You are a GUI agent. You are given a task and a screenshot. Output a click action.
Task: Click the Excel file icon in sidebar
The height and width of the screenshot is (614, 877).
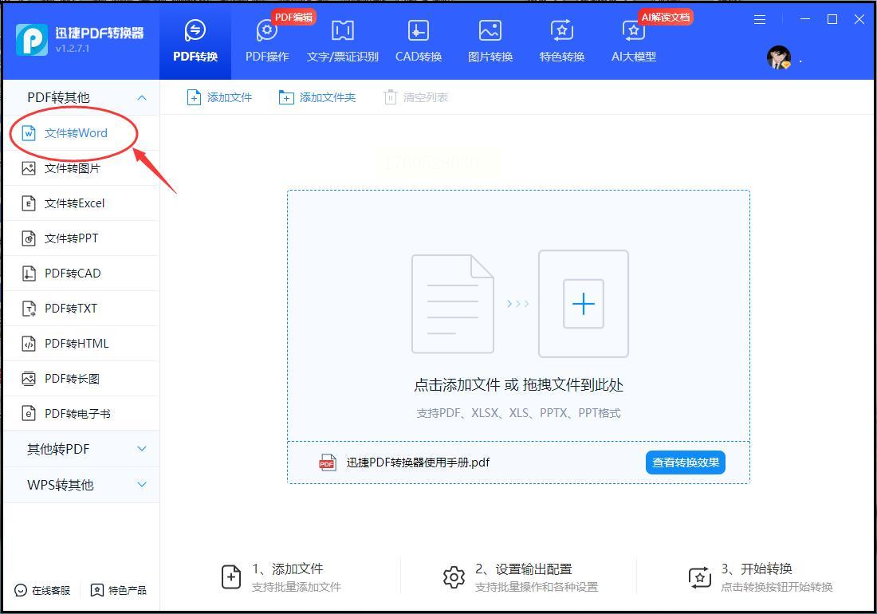pos(29,203)
